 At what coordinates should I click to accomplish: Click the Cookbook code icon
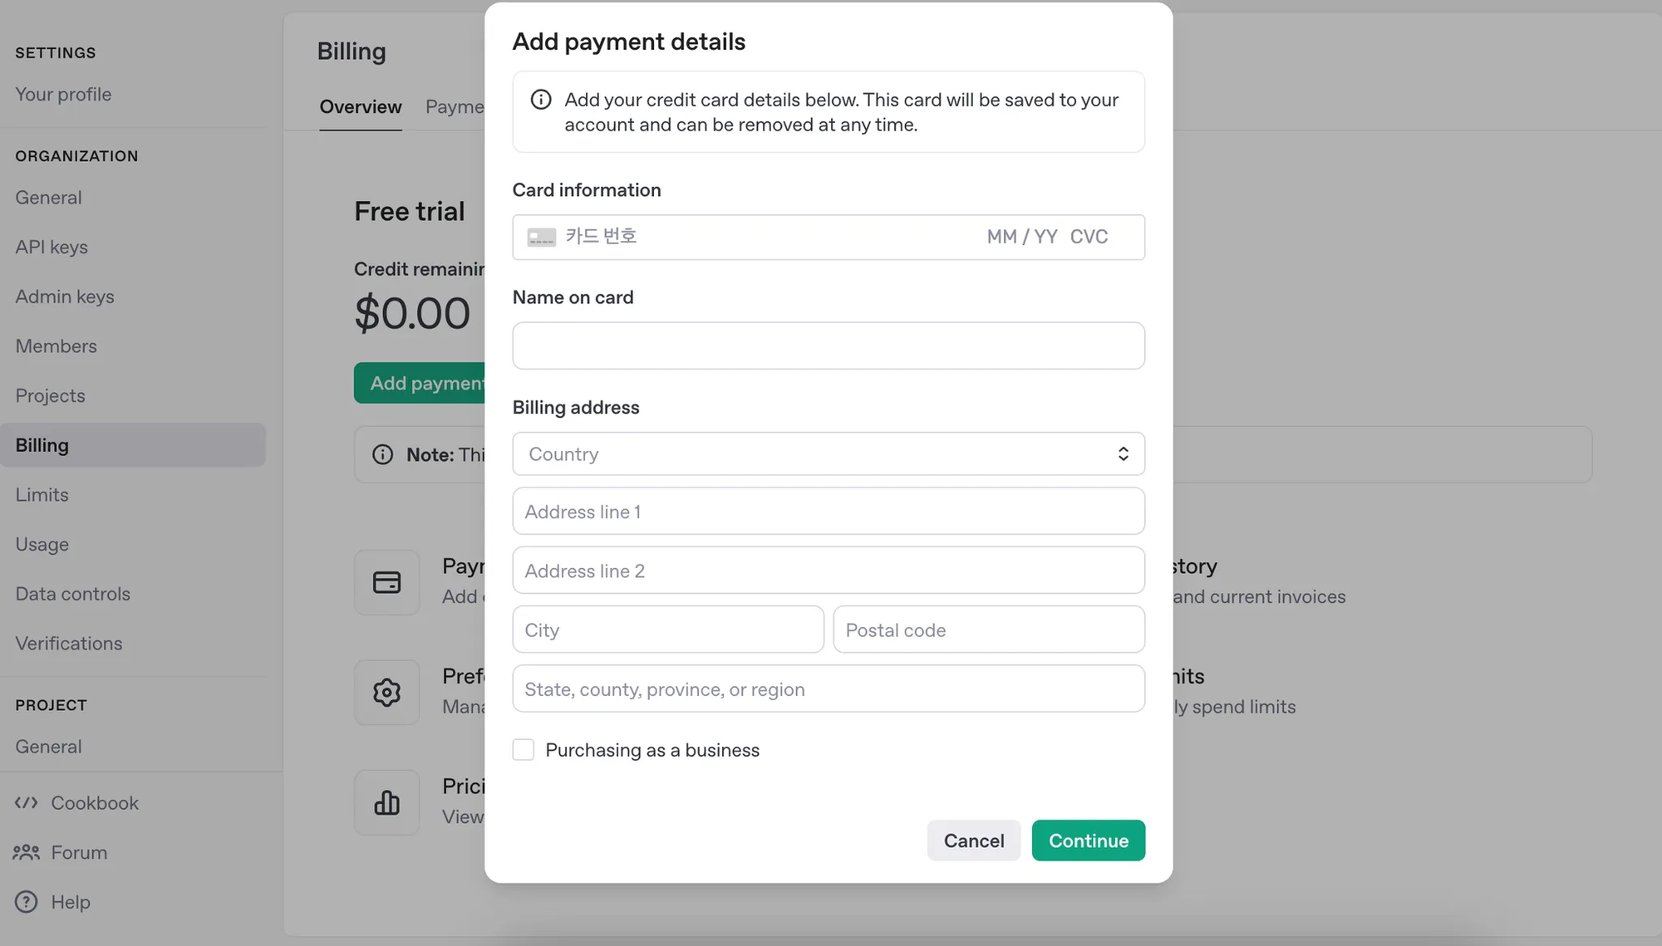27,802
